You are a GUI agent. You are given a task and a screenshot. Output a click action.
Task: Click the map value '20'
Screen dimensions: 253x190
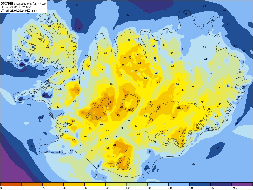coord(110,102)
